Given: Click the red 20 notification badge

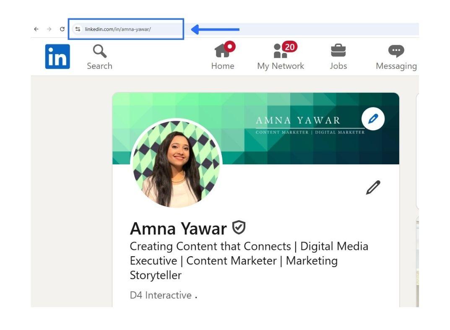Looking at the screenshot, I should (289, 47).
